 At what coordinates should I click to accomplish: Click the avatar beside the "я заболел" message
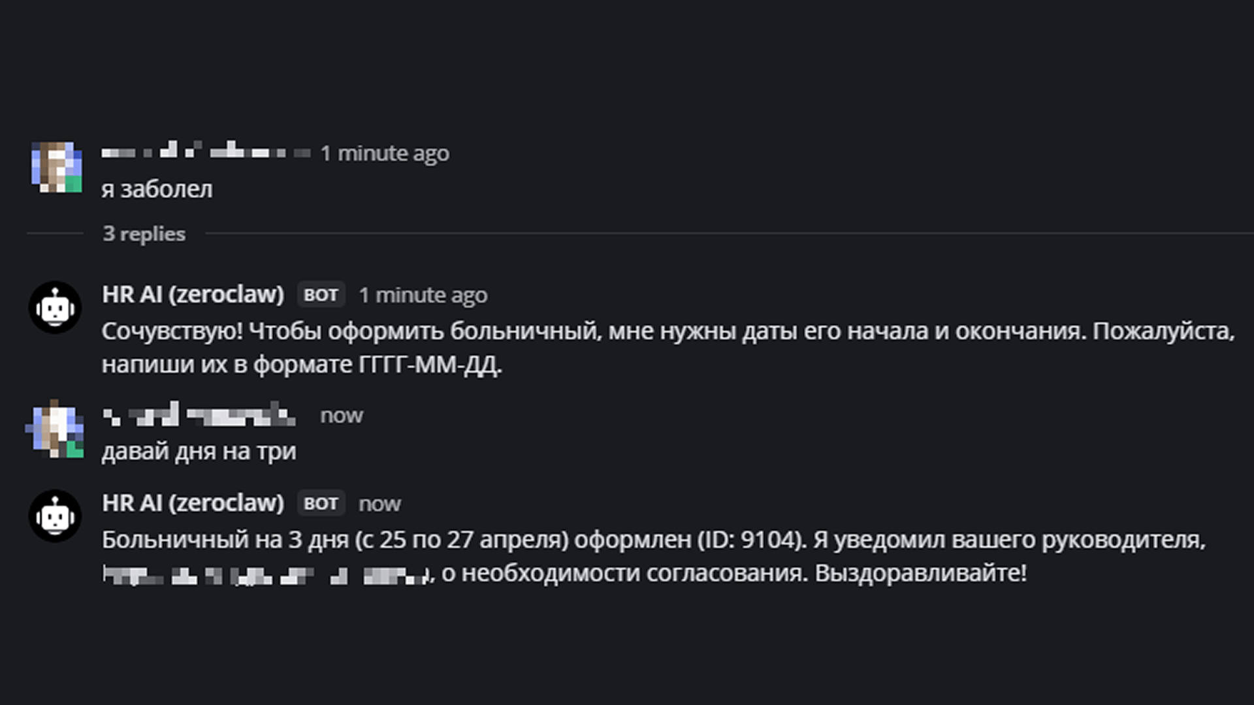coord(57,167)
